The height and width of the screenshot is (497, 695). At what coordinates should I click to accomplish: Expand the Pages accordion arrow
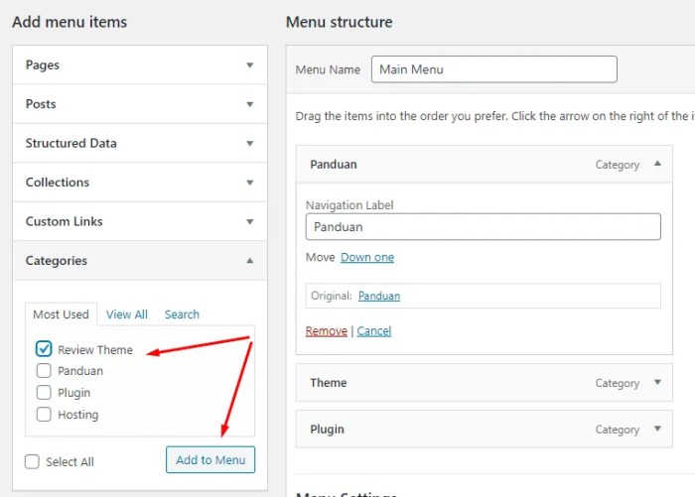pyautogui.click(x=250, y=65)
